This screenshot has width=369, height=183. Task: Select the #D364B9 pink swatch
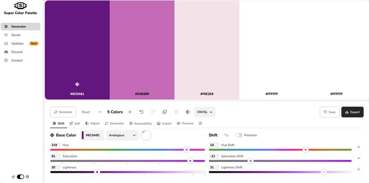[142, 50]
